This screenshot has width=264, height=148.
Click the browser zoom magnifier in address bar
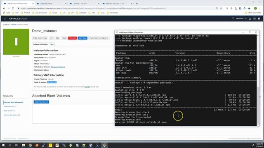pyautogui.click(x=217, y=8)
